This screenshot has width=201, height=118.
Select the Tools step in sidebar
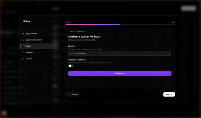[39, 46]
